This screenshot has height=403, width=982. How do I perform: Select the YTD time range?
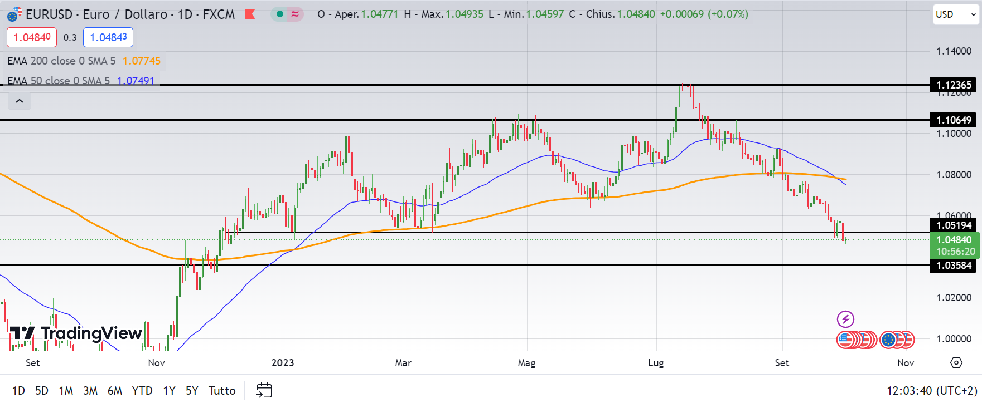click(142, 391)
